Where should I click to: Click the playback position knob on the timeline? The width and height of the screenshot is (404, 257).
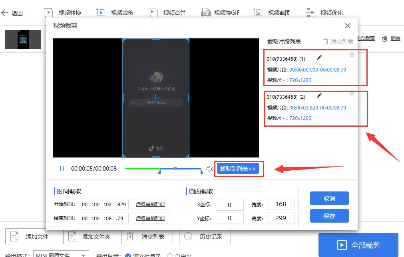click(175, 169)
